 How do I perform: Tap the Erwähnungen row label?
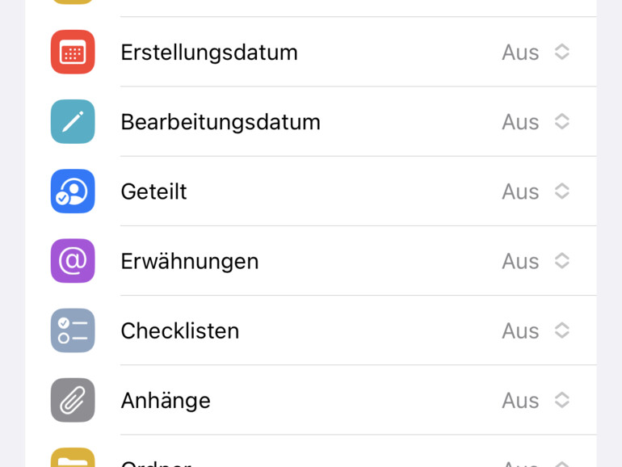click(190, 261)
